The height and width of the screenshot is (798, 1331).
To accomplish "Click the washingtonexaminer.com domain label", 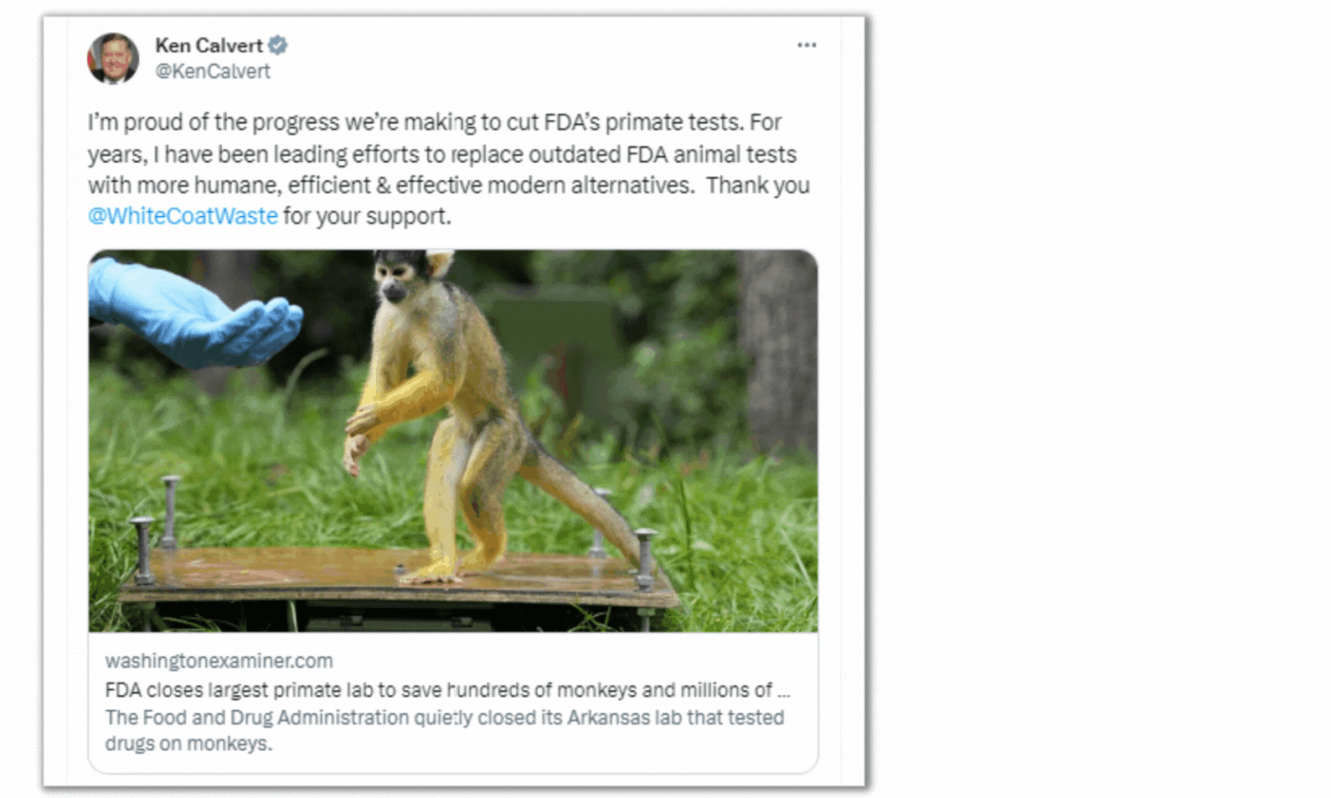I will 219,661.
